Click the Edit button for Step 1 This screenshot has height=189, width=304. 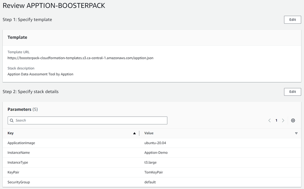tap(292, 19)
